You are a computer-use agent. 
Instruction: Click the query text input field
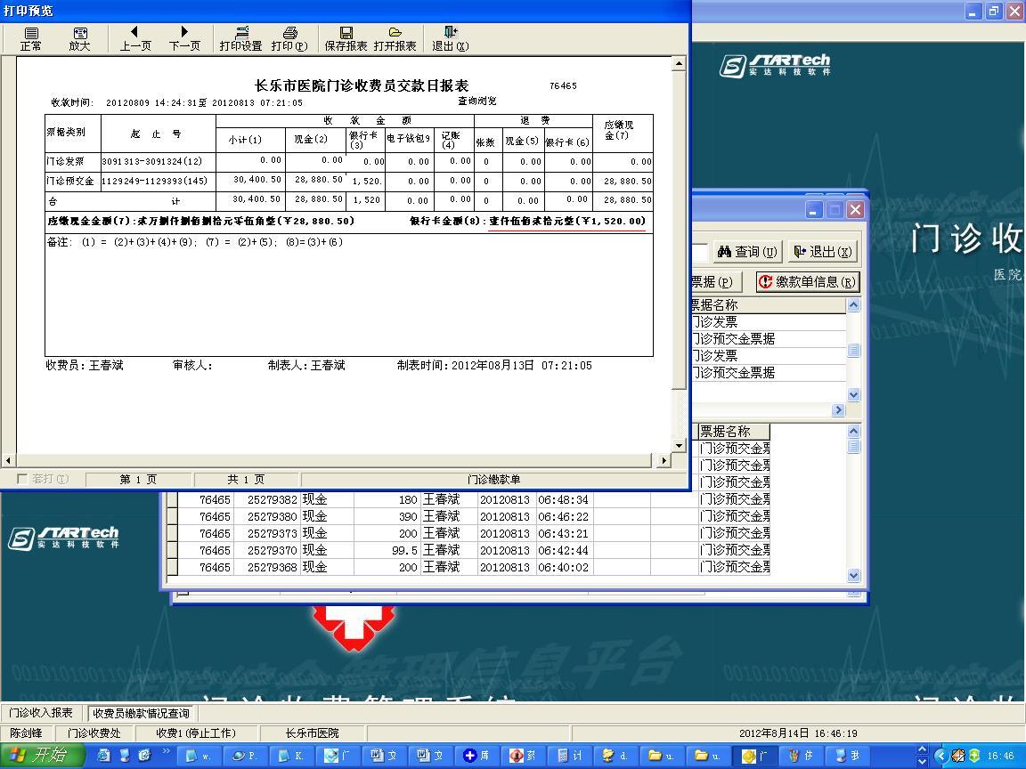700,252
